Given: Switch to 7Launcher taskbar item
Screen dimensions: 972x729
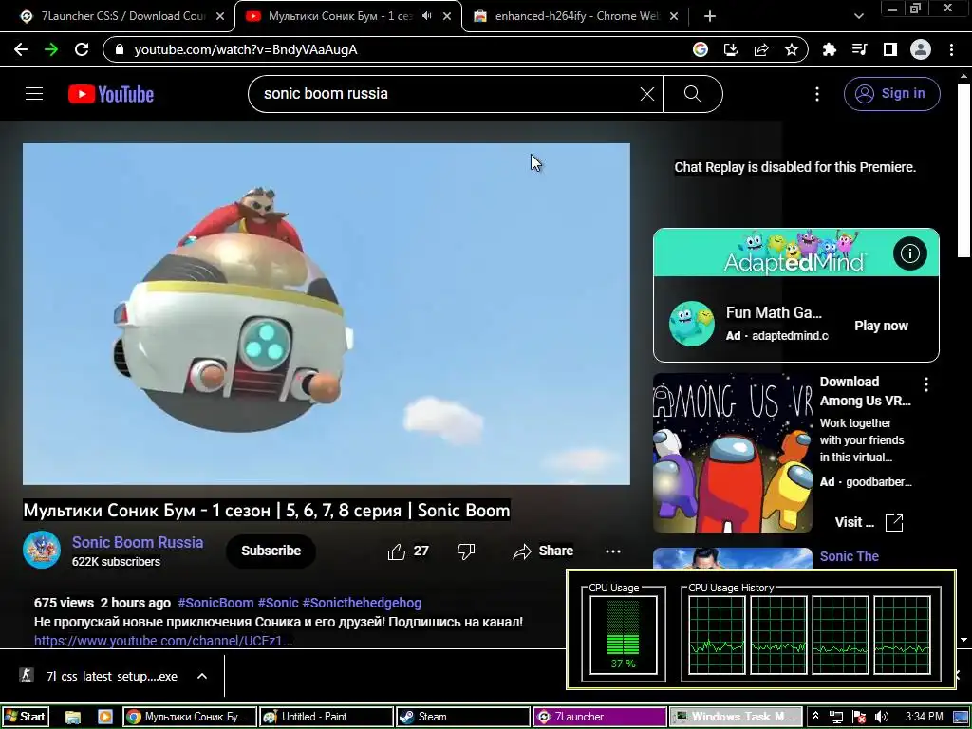Looking at the screenshot, I should (x=600, y=717).
